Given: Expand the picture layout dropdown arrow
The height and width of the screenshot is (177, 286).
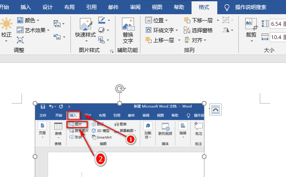Looking at the screenshot, I should (x=108, y=40).
